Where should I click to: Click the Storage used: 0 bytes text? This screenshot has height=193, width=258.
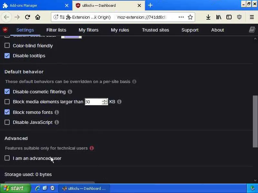(x=28, y=174)
